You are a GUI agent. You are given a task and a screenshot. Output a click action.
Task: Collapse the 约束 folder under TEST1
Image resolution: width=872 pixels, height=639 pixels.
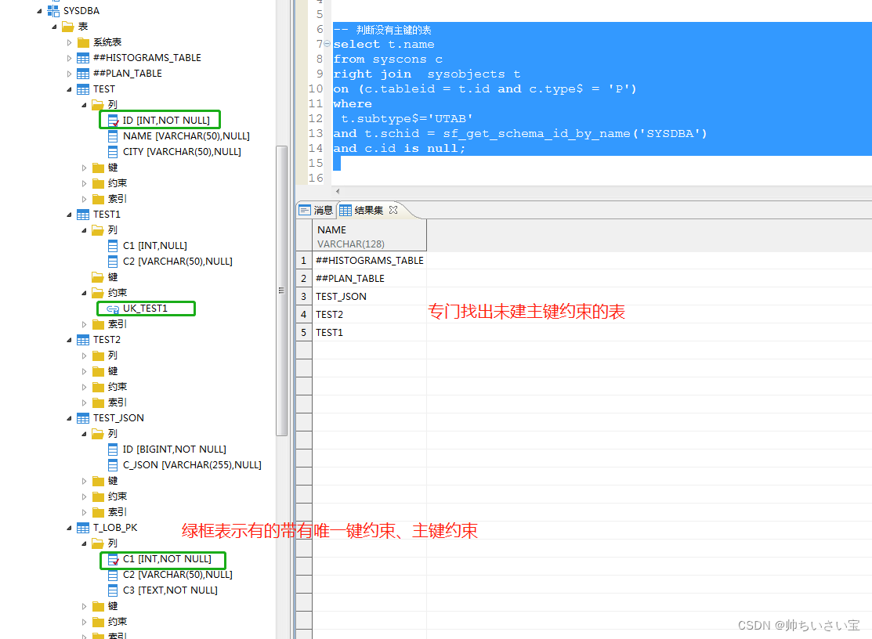pos(84,293)
